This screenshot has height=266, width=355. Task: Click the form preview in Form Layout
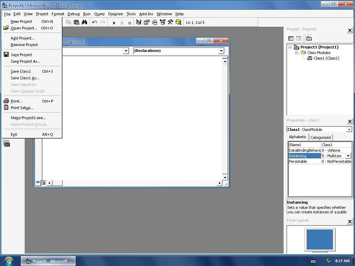point(320,240)
